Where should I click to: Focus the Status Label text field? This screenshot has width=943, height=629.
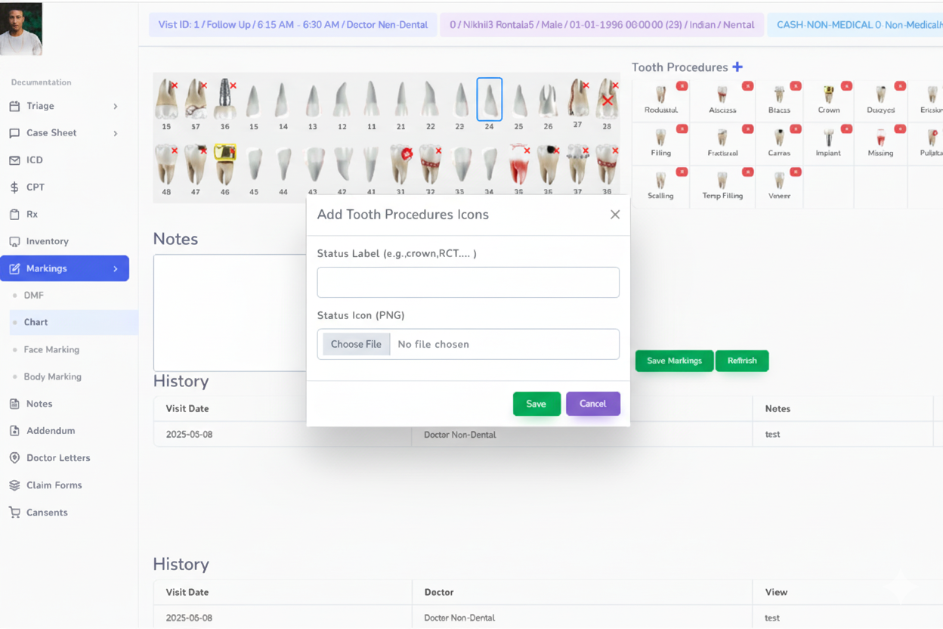pyautogui.click(x=468, y=282)
